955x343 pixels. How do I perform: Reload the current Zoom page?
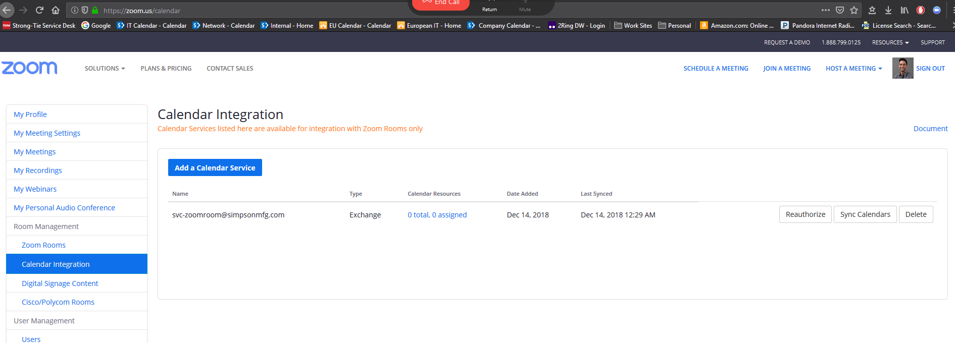click(x=39, y=10)
